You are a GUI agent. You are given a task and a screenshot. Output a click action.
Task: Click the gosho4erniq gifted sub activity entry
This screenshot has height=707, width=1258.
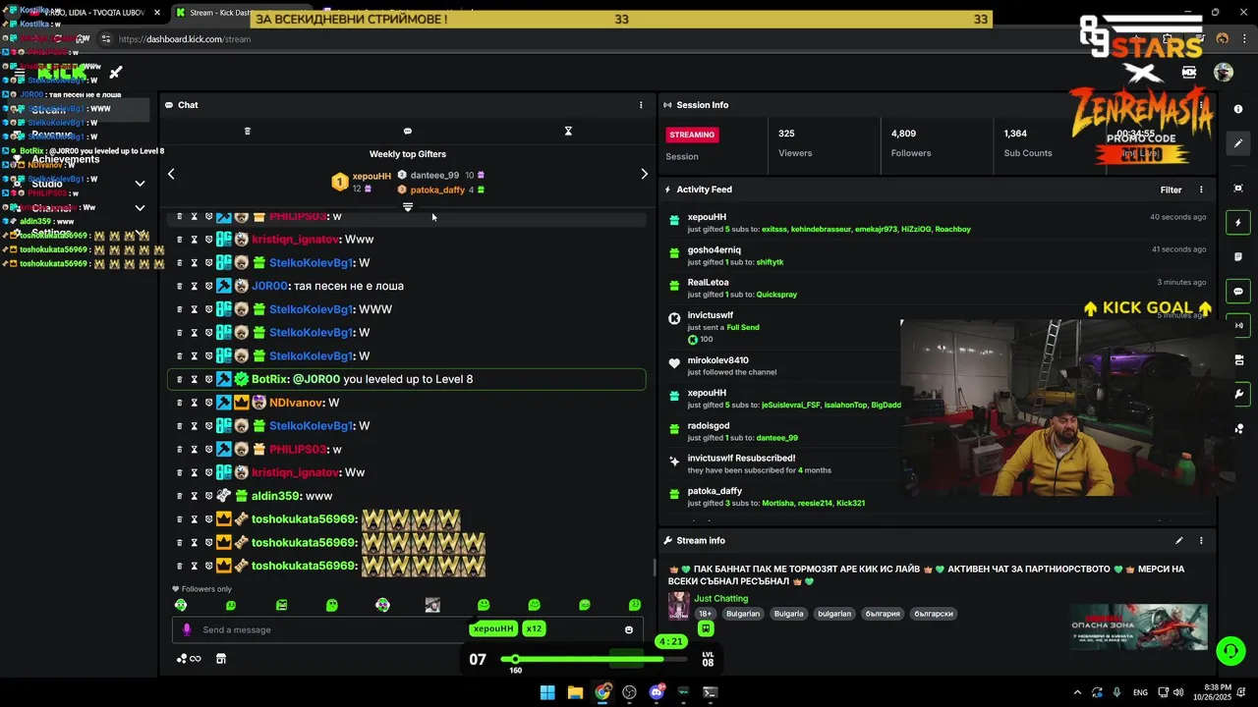pos(938,255)
